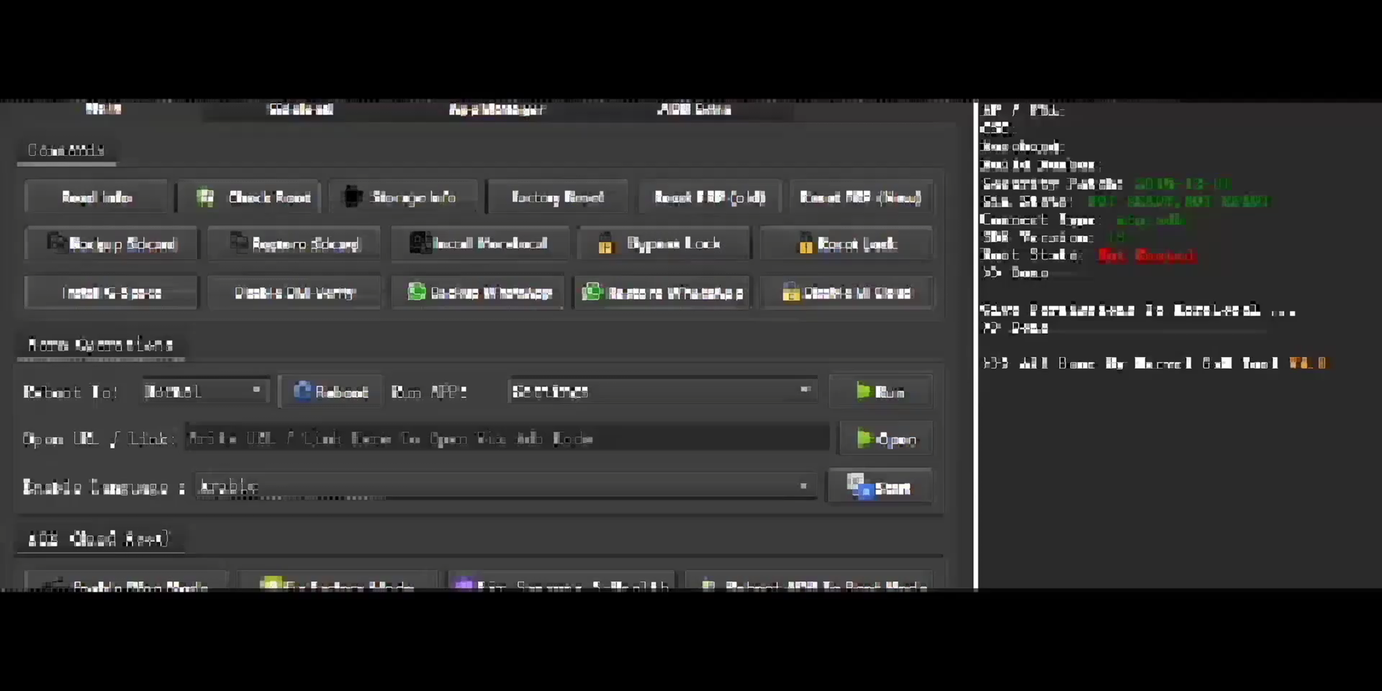This screenshot has width=1382, height=691.
Task: Click the Backup Sdcard icon
Action: point(112,244)
